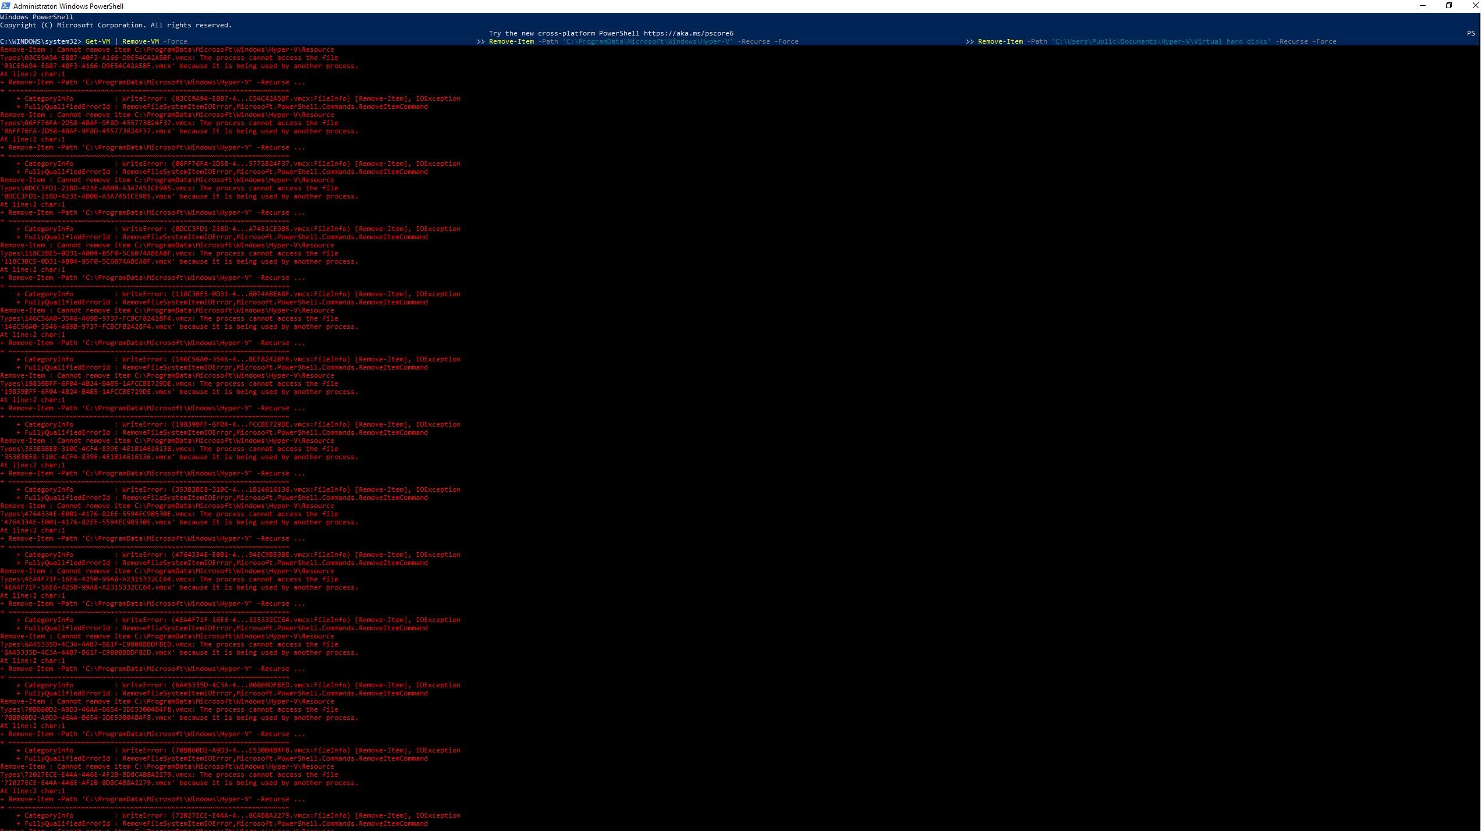Click the C:\WINDOWS\system32> prompt text
The image size is (1481, 831).
(x=41, y=41)
